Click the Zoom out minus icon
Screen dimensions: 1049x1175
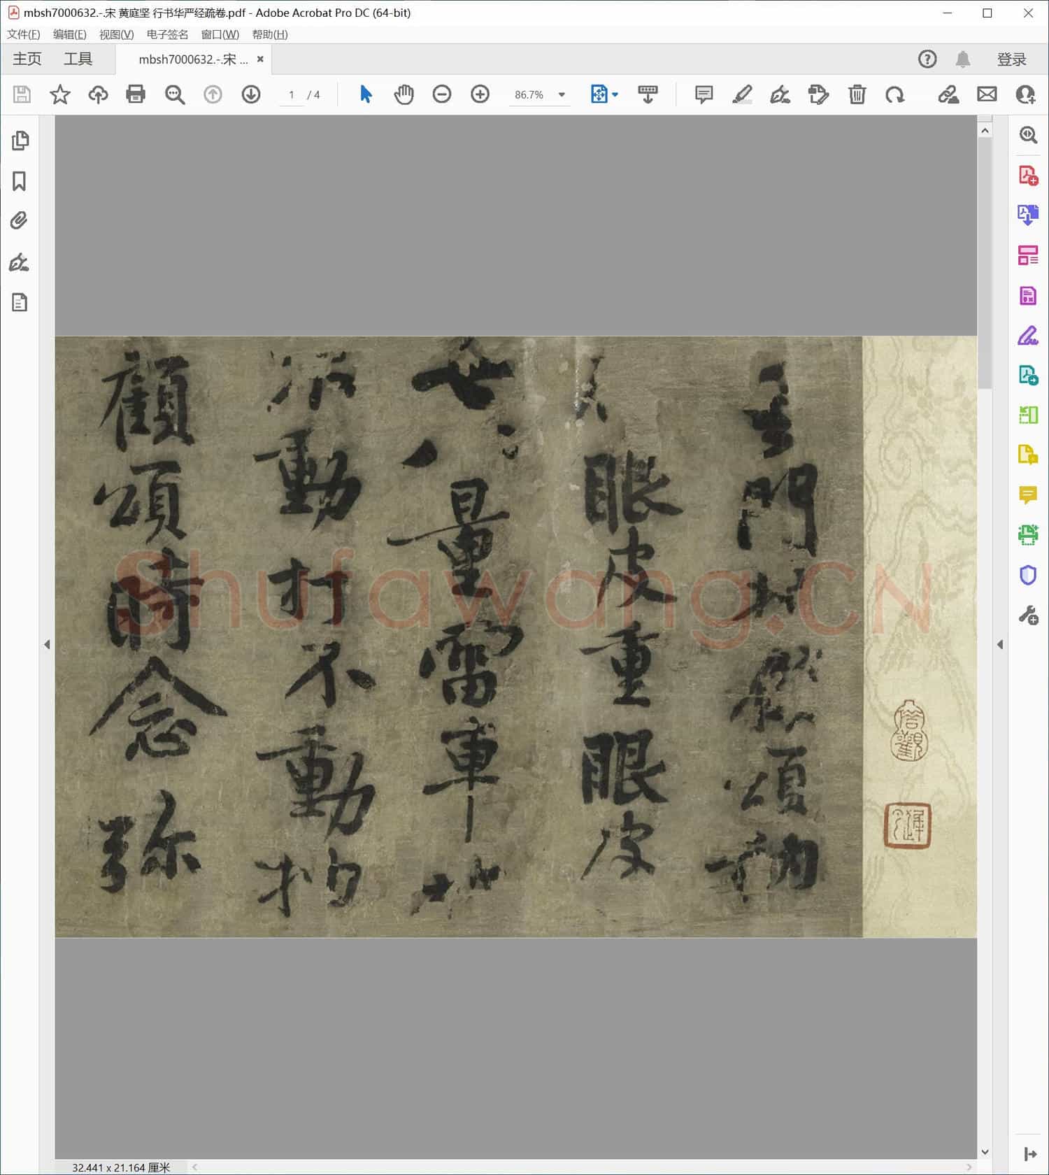(x=442, y=94)
